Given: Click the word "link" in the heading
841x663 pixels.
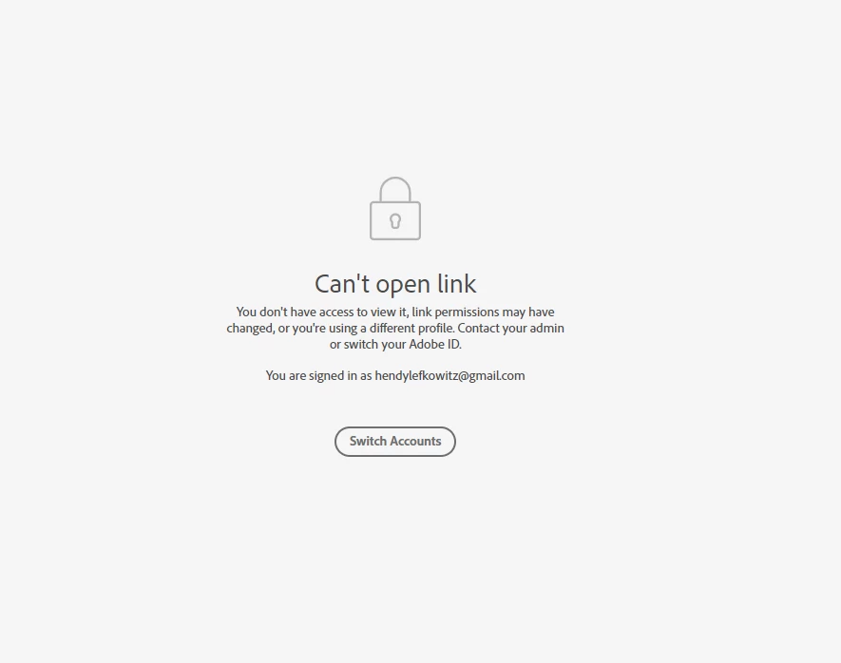Looking at the screenshot, I should pyautogui.click(x=456, y=283).
